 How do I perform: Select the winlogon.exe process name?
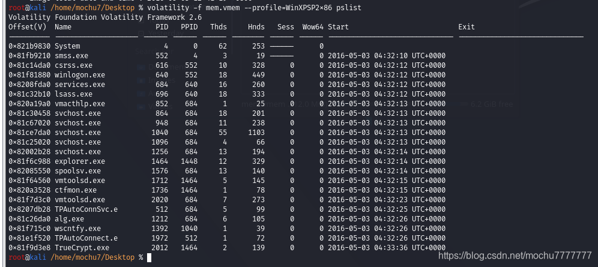(x=80, y=75)
